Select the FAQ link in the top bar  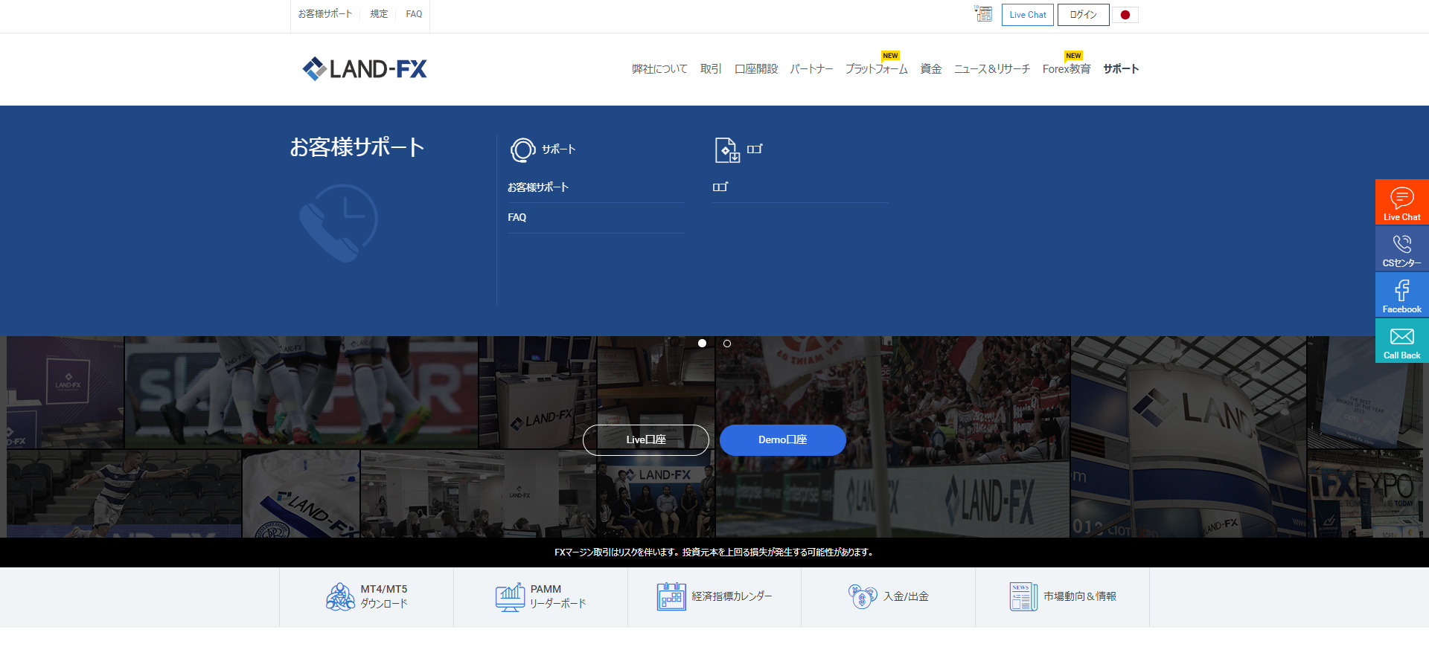pos(413,14)
